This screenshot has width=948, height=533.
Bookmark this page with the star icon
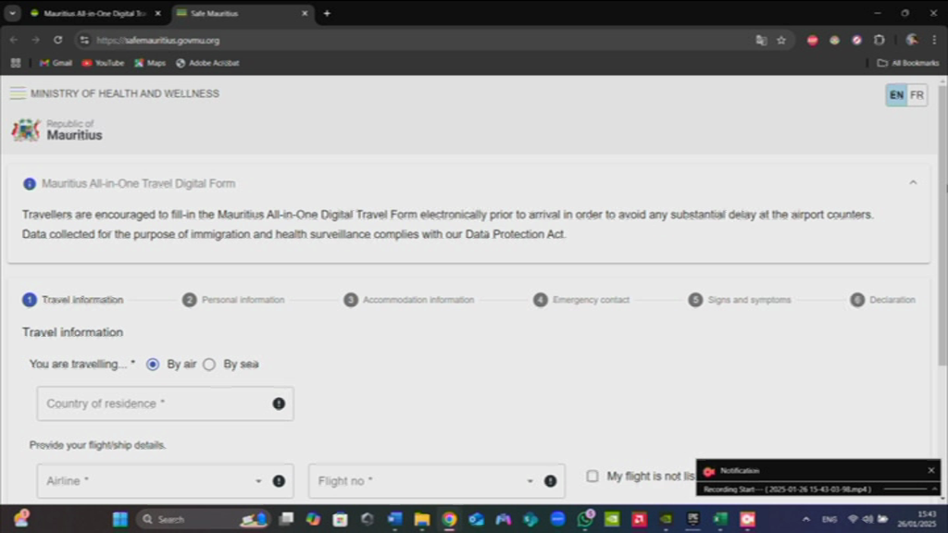click(x=781, y=41)
